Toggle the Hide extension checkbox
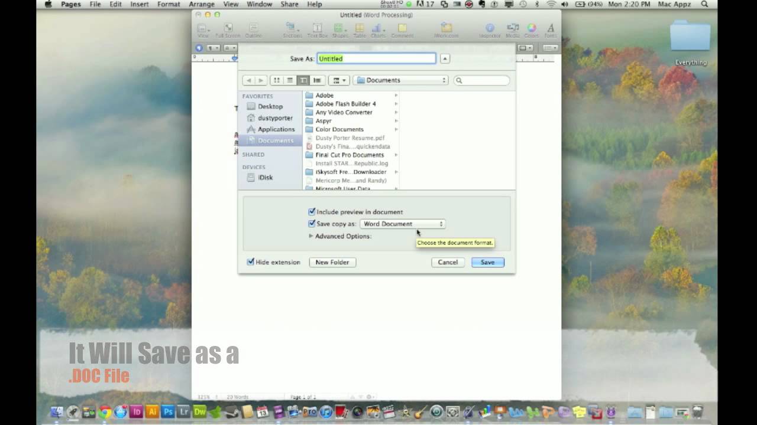 click(251, 262)
